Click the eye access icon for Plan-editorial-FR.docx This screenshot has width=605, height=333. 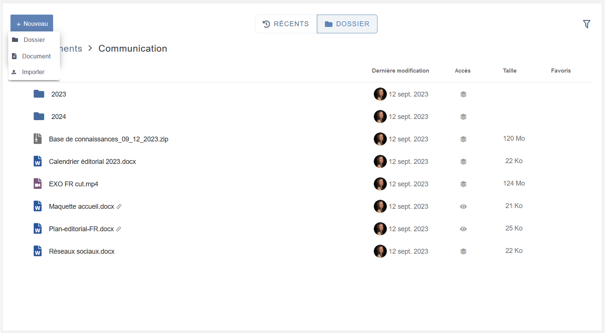coord(463,229)
